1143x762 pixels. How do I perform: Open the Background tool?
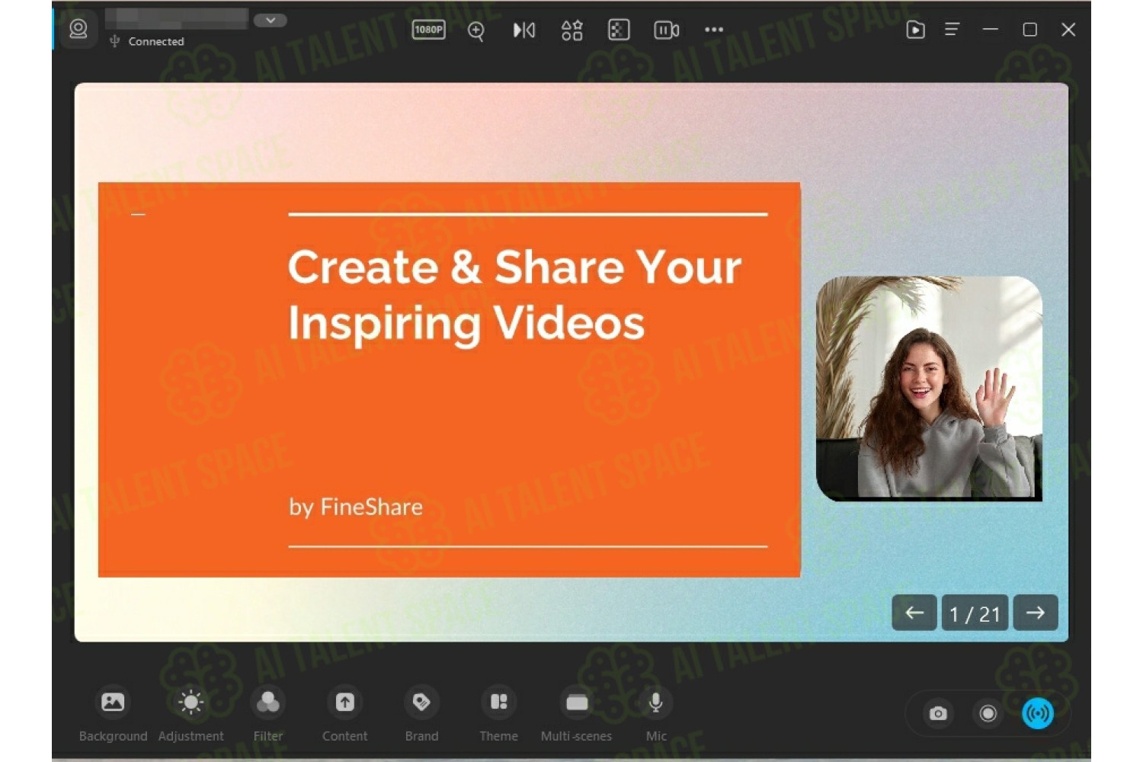113,714
